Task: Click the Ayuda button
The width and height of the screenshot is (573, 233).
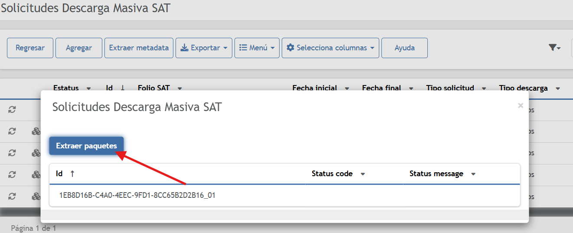Action: click(x=404, y=48)
